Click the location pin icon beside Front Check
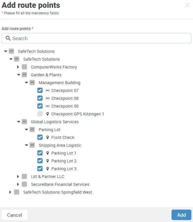This screenshot has height=222, width=193. coord(48,137)
